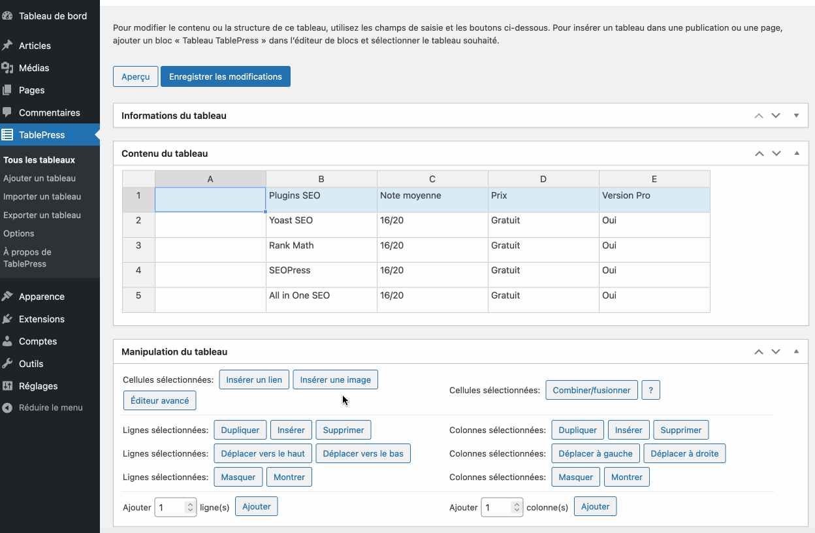Click the Articles pin icon
815x533 pixels.
(x=7, y=46)
